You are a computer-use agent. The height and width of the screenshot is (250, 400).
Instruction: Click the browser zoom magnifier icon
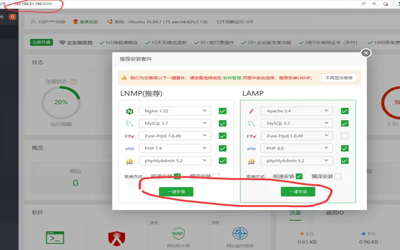[374, 4]
